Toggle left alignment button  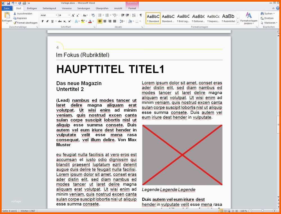pos(100,21)
